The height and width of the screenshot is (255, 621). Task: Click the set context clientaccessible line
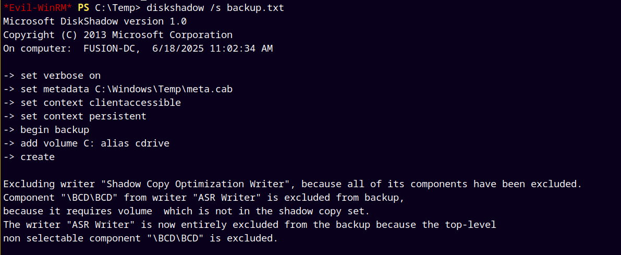92,103
